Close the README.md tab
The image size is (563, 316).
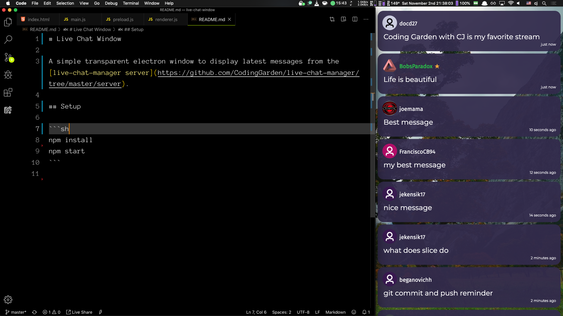click(230, 19)
